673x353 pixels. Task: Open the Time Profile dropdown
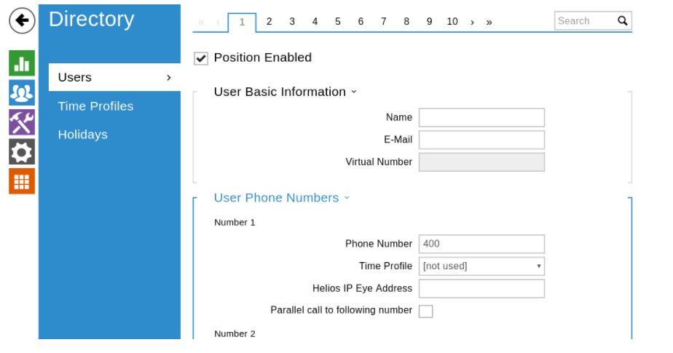pyautogui.click(x=481, y=266)
